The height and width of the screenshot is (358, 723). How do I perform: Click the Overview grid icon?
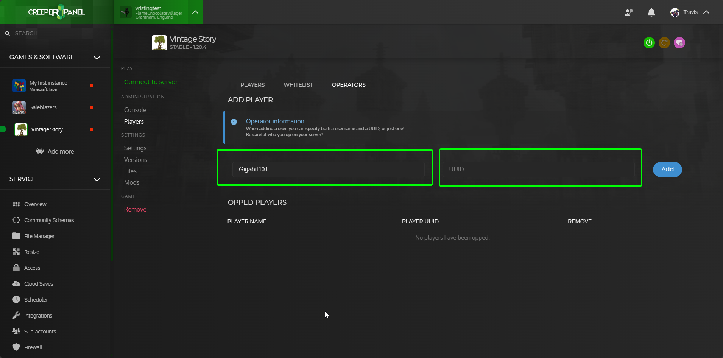[16, 204]
